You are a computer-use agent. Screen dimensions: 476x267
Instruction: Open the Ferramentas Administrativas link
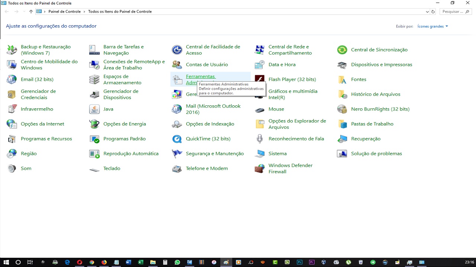tap(201, 76)
